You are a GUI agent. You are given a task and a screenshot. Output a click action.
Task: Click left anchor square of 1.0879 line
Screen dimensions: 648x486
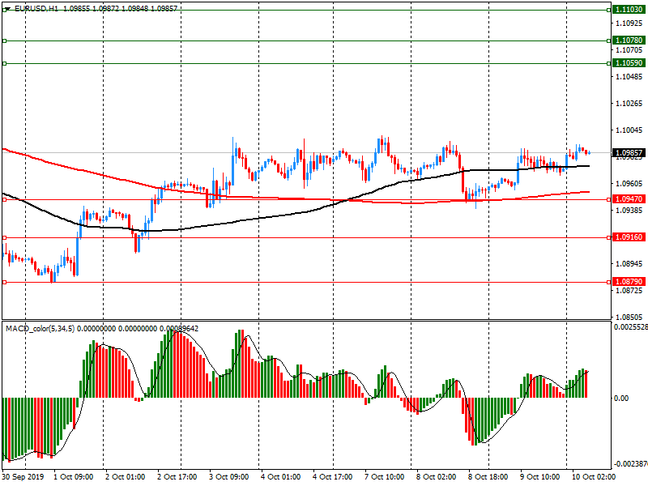[4, 282]
